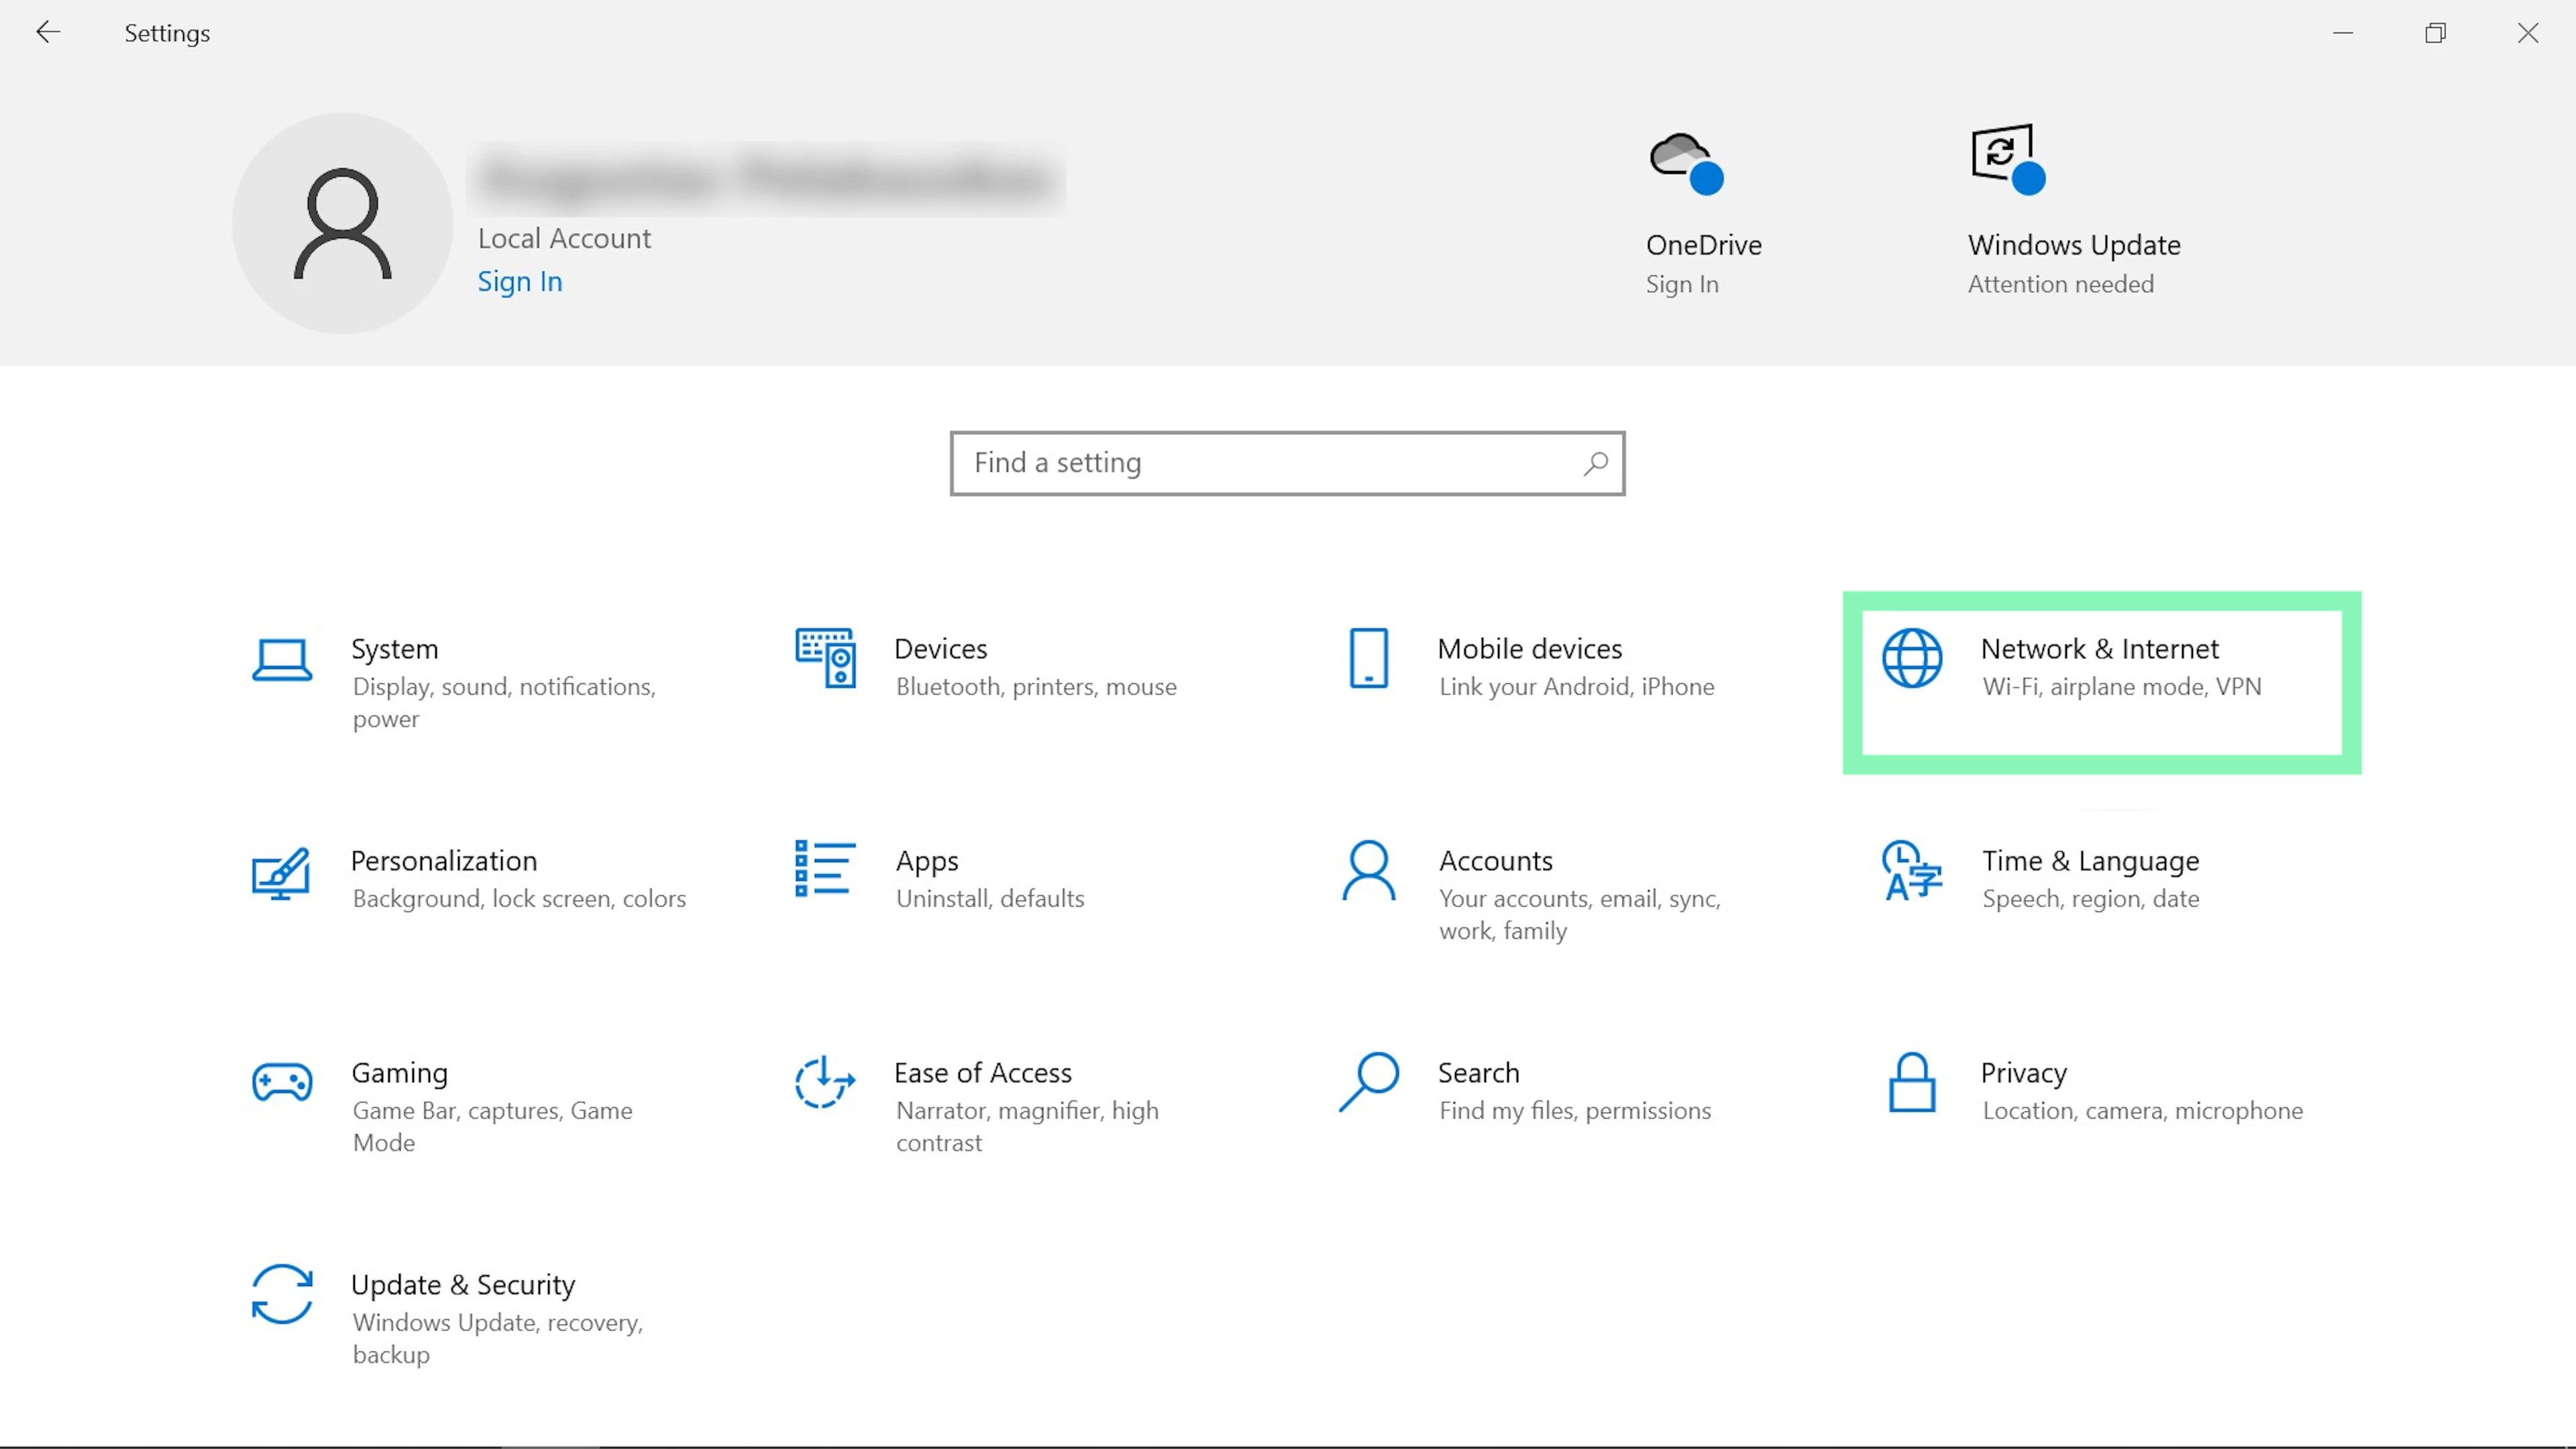
Task: Click 'Uninstall, defaults' description
Action: point(990,899)
